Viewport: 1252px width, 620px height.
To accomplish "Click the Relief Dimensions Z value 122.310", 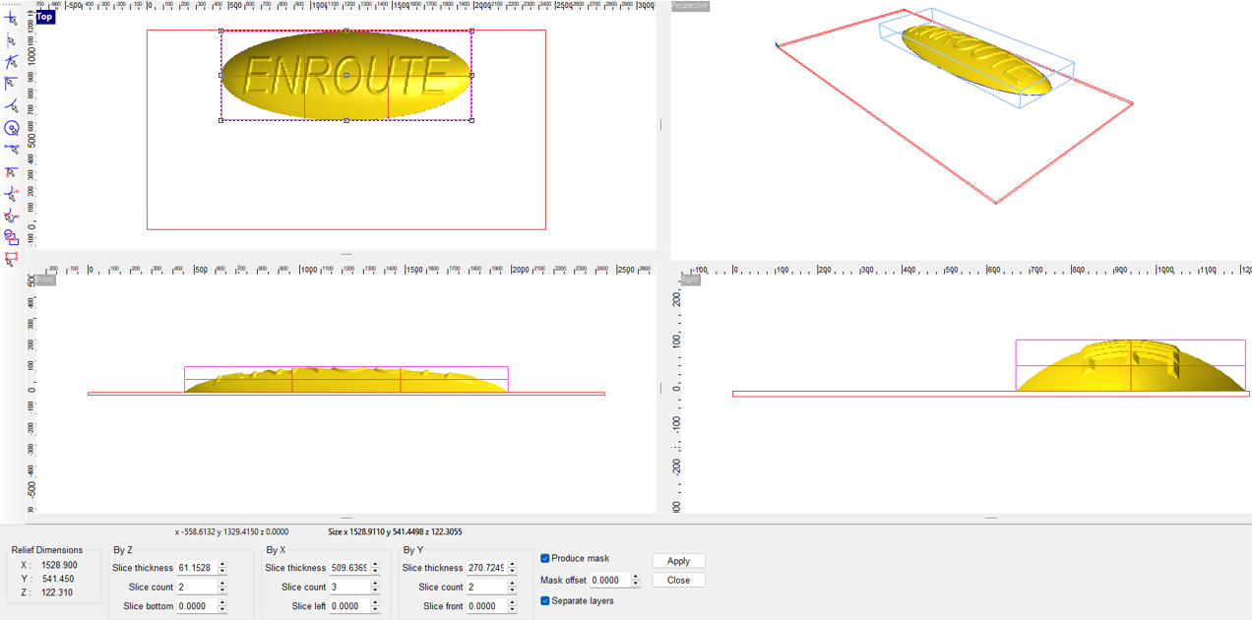I will (x=58, y=592).
